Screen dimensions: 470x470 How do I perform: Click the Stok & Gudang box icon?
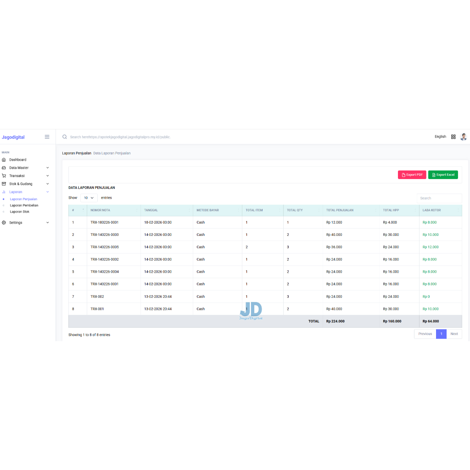(4, 184)
